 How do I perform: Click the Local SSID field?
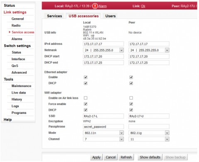(x=103, y=116)
